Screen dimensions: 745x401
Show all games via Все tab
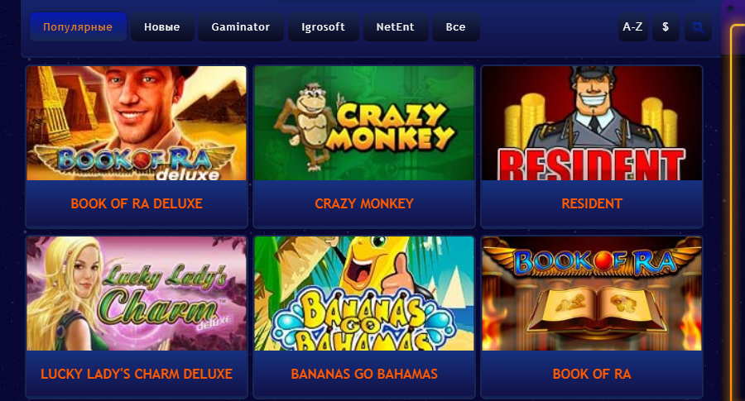[x=455, y=27]
